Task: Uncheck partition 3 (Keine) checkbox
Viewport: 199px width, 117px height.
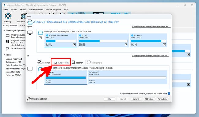Action: 164,45
